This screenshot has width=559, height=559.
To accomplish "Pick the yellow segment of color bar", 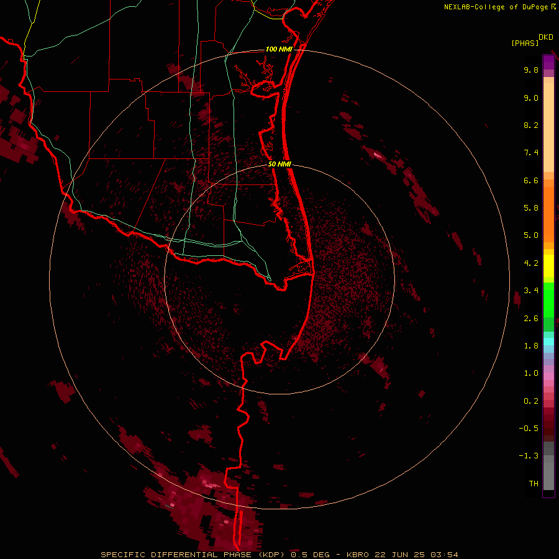I will 548,266.
